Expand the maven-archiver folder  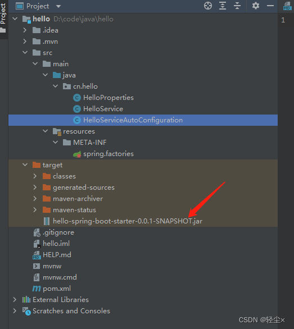coord(35,199)
